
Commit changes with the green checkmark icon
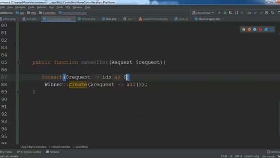coord(261,13)
